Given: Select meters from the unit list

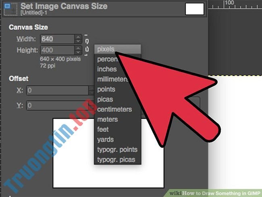Looking at the screenshot, I should (107, 119).
